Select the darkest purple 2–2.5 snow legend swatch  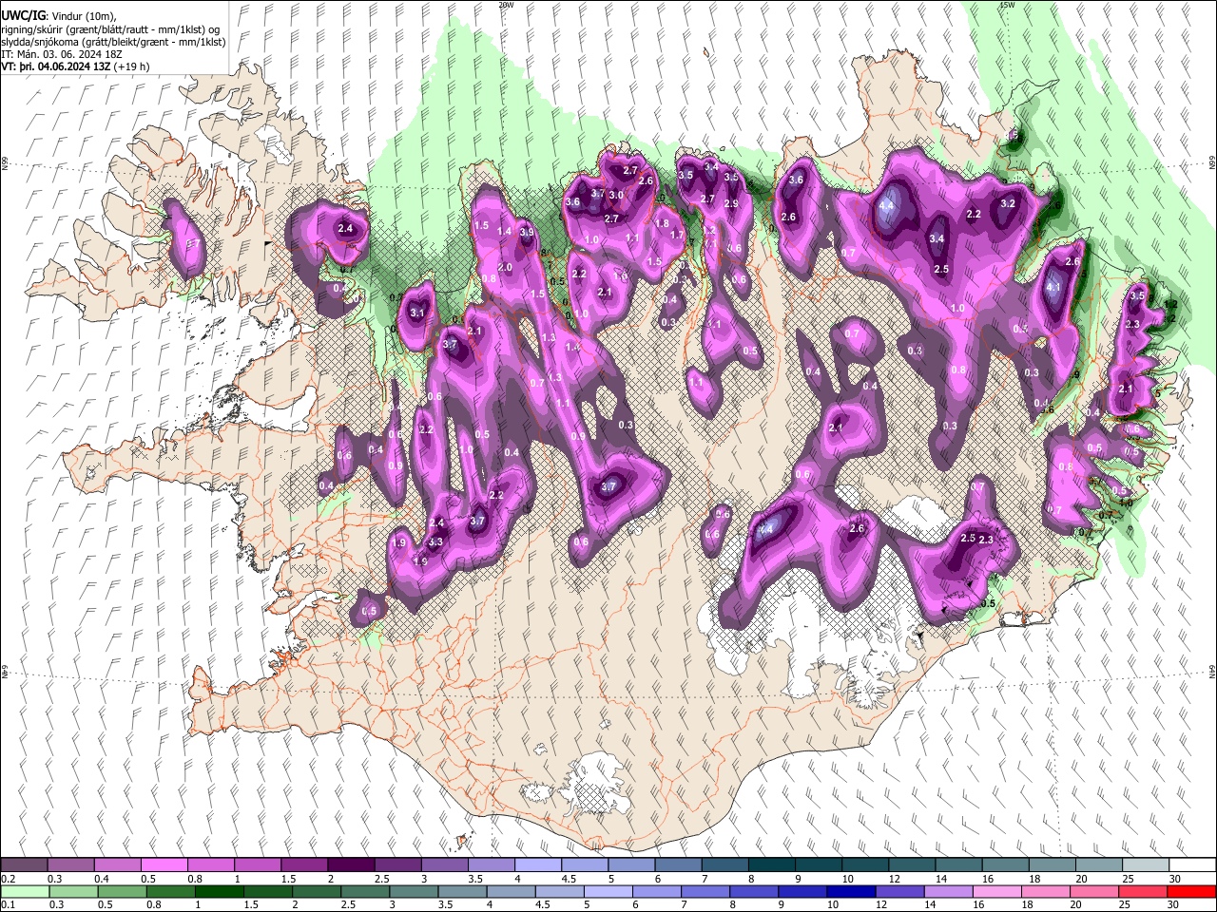[350, 865]
